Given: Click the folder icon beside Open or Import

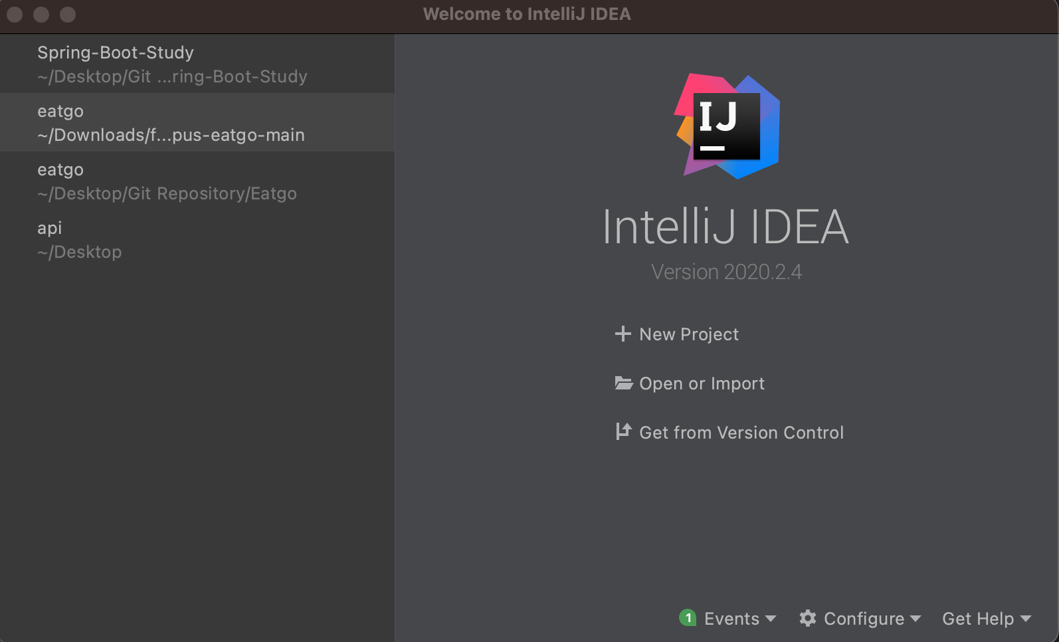Looking at the screenshot, I should 623,383.
